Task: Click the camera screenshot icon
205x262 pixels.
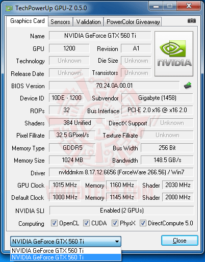Action: [x=192, y=21]
